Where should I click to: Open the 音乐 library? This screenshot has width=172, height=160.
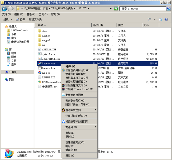click(14, 65)
